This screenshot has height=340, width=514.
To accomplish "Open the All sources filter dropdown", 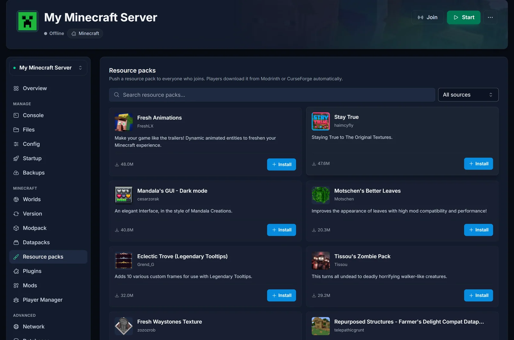I will pyautogui.click(x=468, y=95).
